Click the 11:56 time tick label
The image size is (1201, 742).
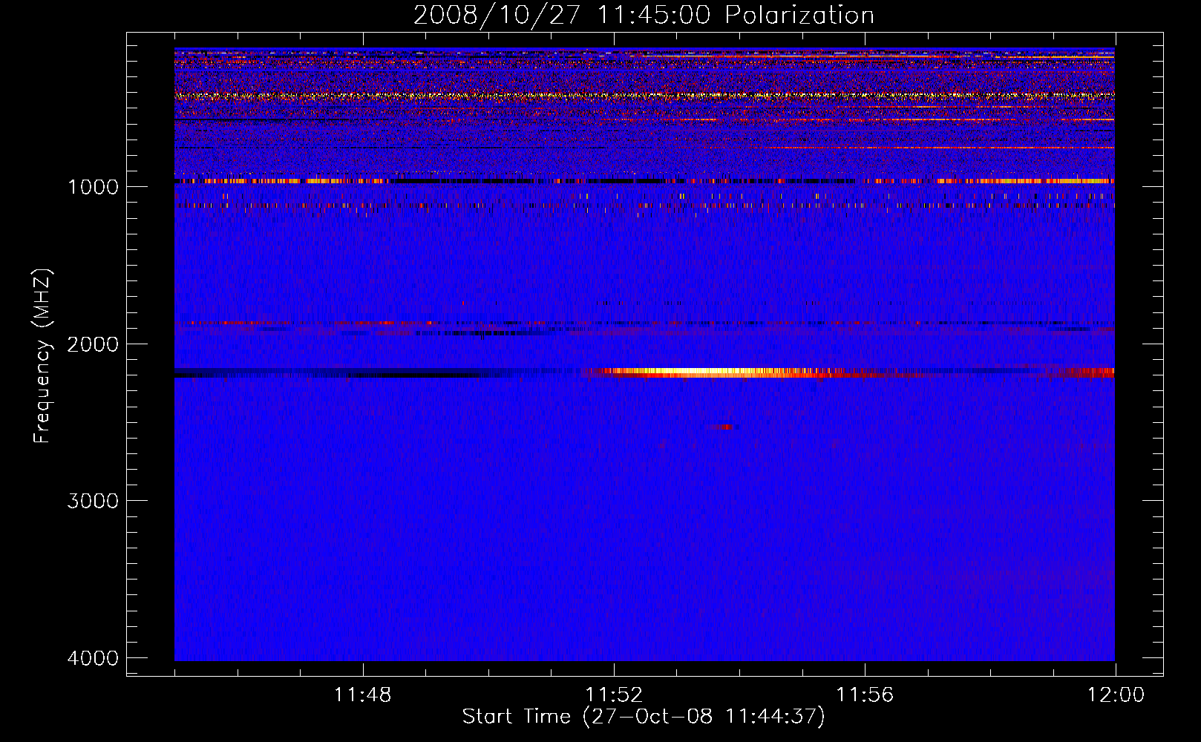[865, 695]
